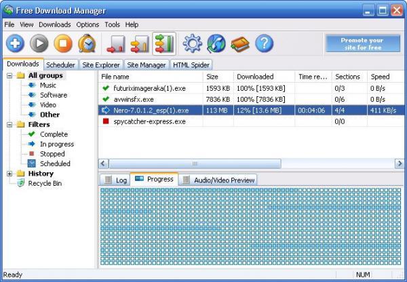Open the View menu
The image size is (407, 282).
click(26, 24)
